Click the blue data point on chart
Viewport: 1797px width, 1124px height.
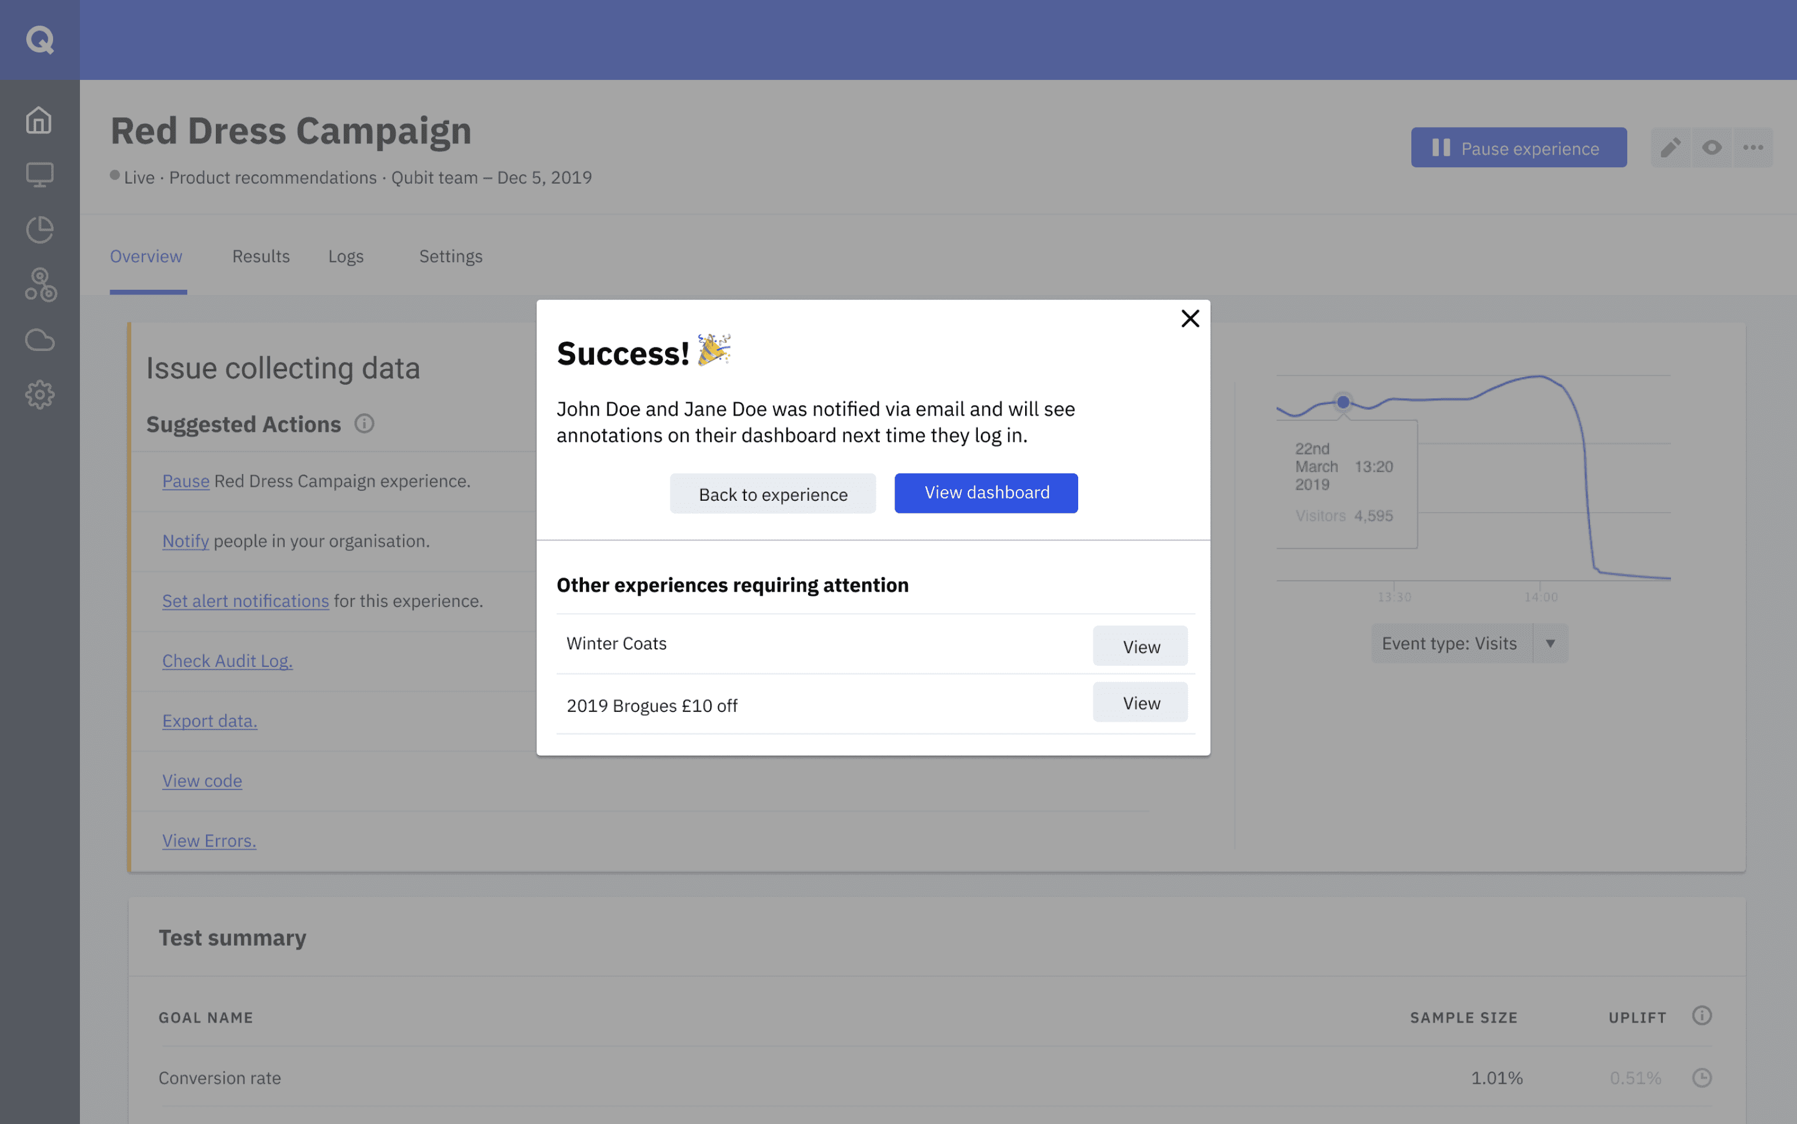click(1342, 402)
